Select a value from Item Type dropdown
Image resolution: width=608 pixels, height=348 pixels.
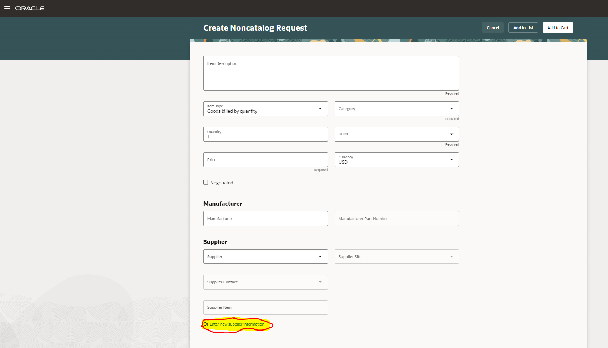coord(320,109)
